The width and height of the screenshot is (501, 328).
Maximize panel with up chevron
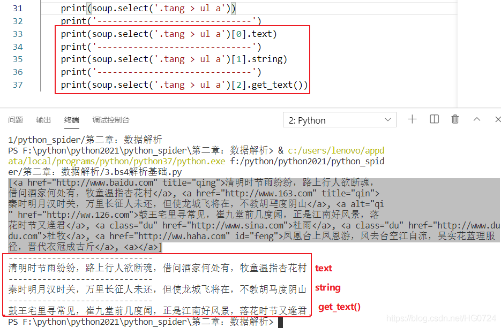(x=477, y=119)
